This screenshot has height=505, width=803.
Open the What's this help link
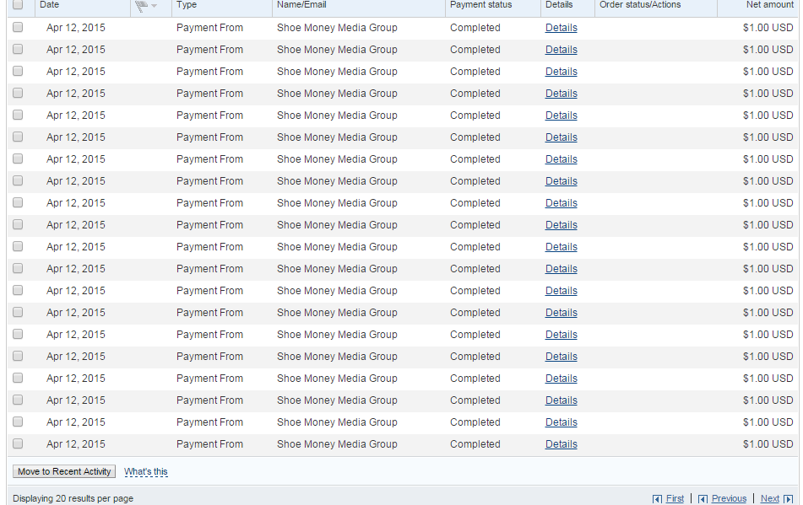click(x=146, y=471)
